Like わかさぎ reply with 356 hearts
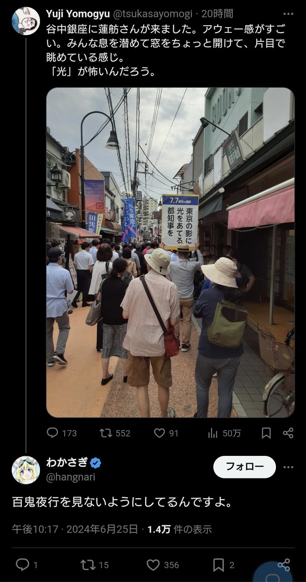Viewport: 306px width, 582px height. pyautogui.click(x=153, y=565)
